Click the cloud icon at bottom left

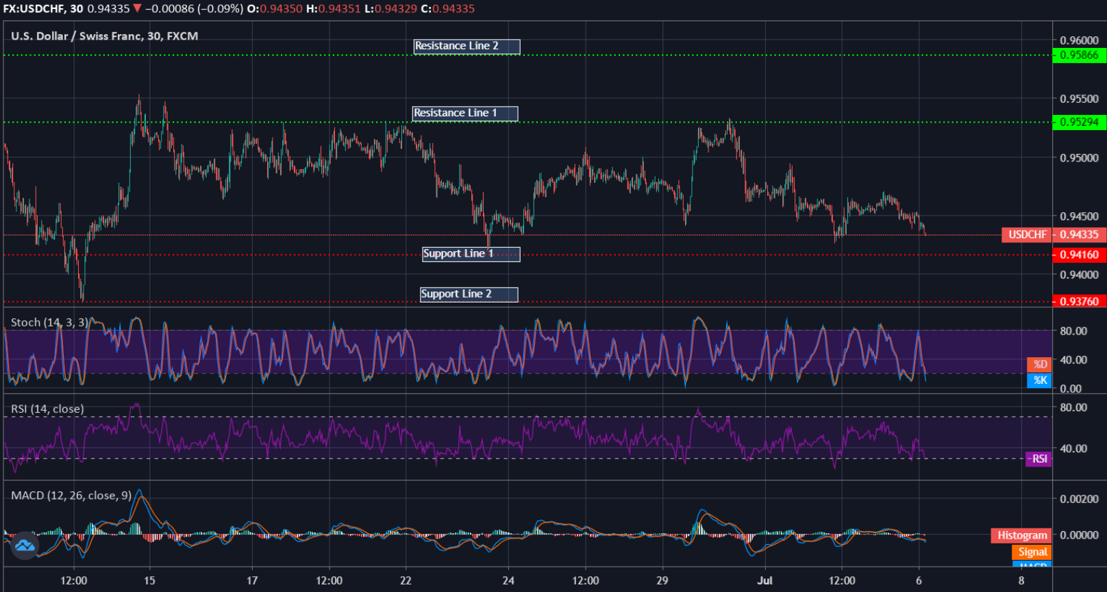click(25, 545)
